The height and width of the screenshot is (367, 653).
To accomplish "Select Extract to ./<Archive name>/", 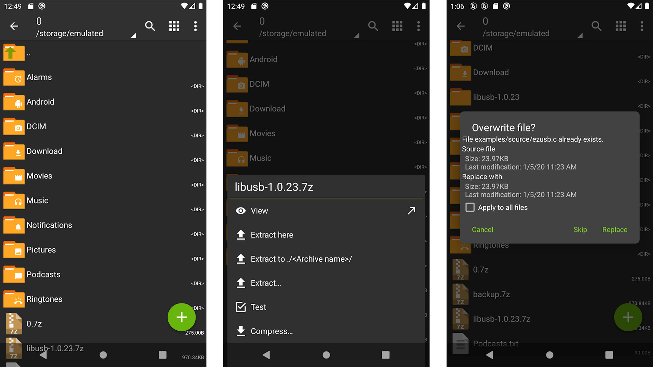I will 301,259.
